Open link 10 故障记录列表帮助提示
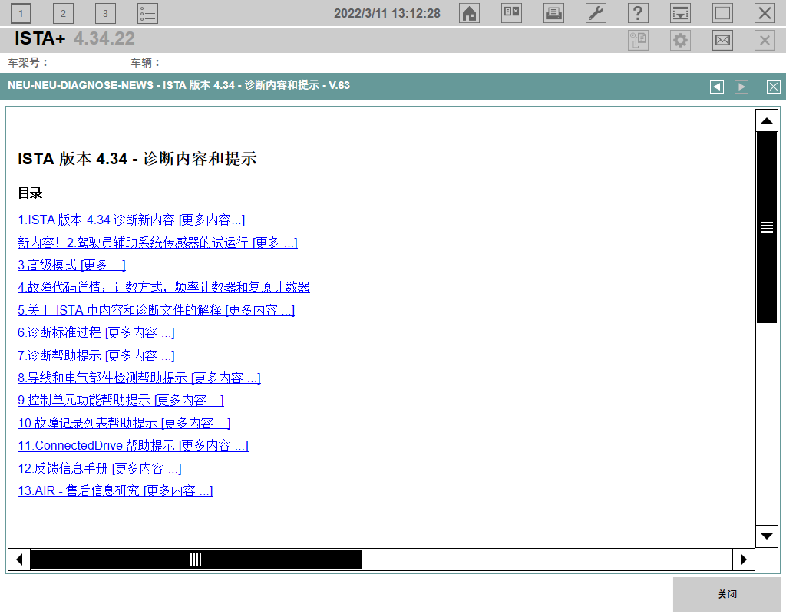786x614 pixels. [x=124, y=423]
